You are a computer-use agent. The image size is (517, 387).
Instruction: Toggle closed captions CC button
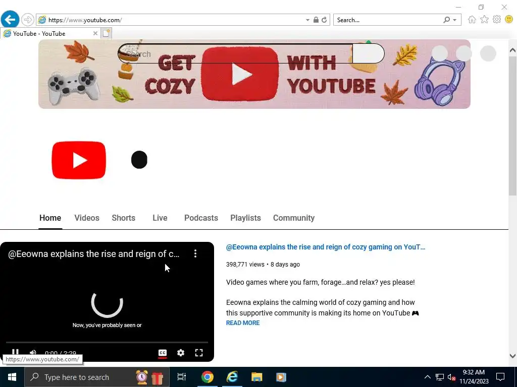[163, 353]
